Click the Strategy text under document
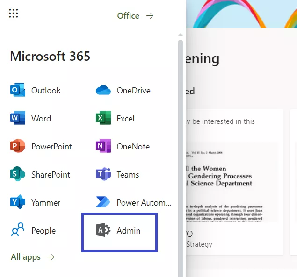Image resolution: width=297 pixels, height=277 pixels. click(199, 244)
